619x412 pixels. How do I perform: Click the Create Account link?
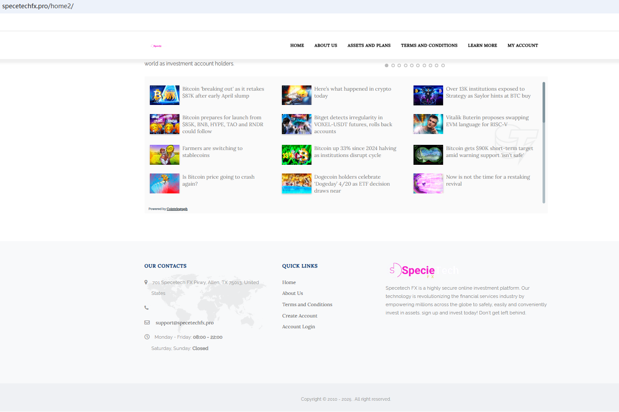[x=300, y=316]
